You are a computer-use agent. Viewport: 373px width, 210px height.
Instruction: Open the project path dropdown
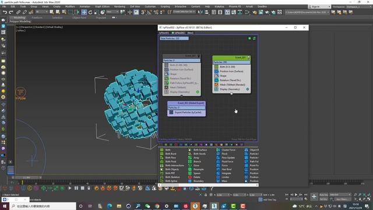(307, 12)
